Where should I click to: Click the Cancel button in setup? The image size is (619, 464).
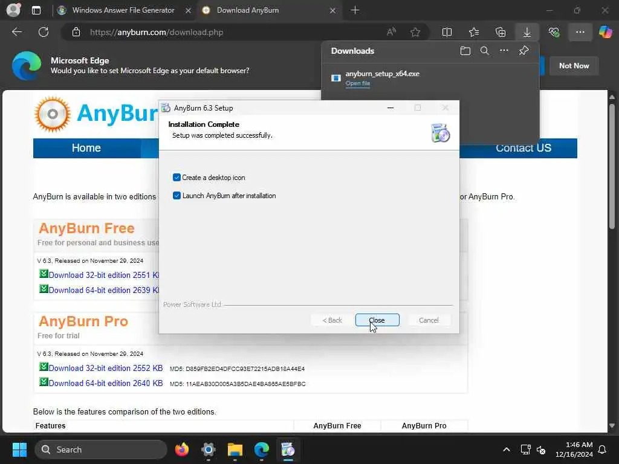[429, 320]
